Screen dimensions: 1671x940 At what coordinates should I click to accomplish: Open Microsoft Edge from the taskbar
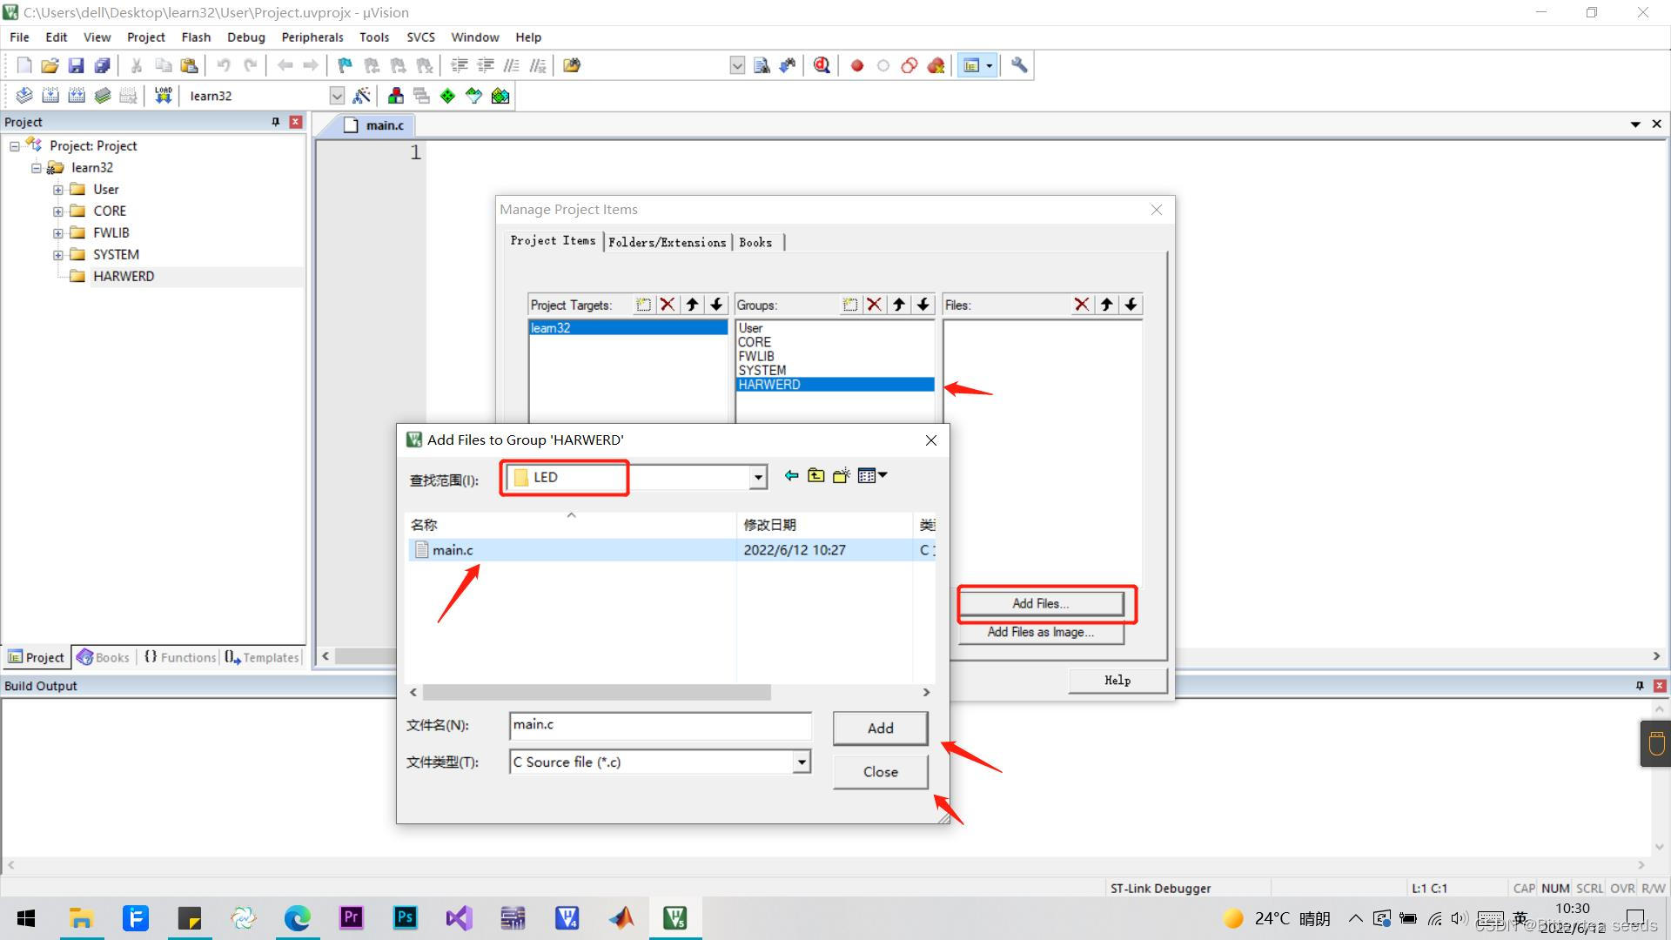(x=297, y=918)
